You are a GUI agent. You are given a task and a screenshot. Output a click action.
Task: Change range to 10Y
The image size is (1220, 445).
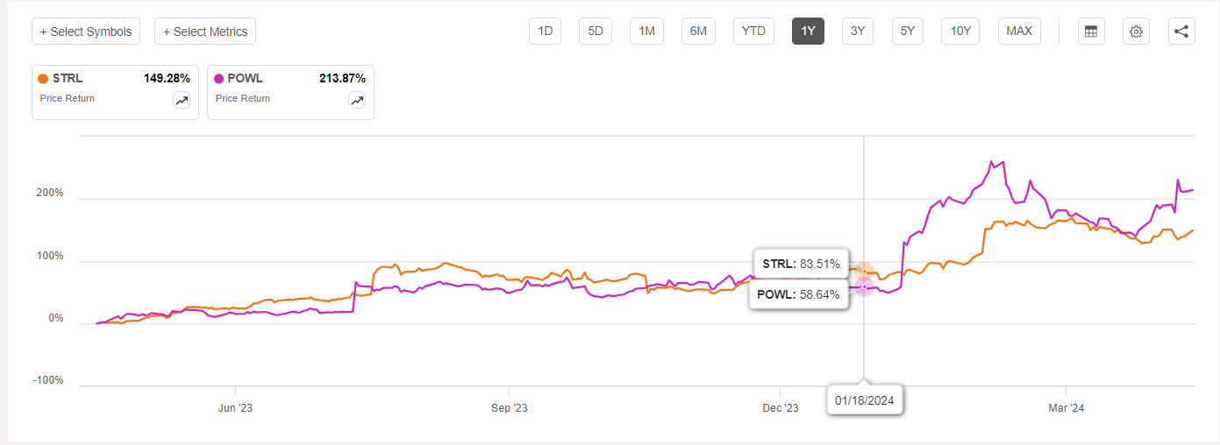coord(960,32)
